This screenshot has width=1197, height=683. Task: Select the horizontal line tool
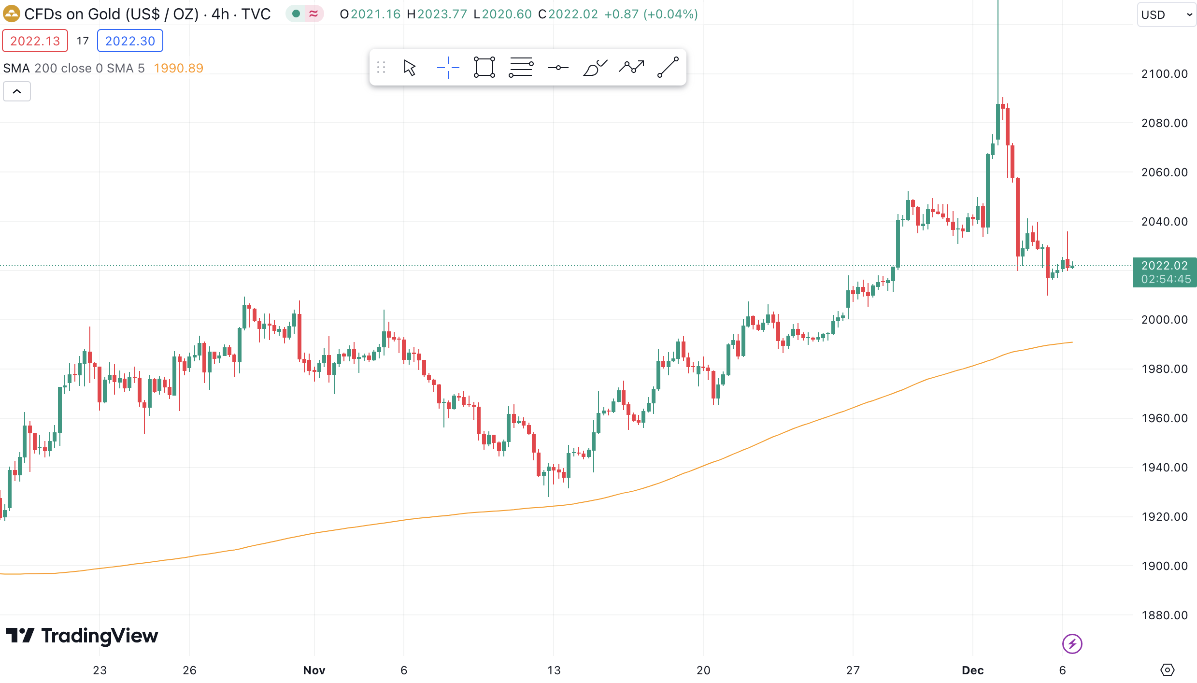tap(558, 68)
